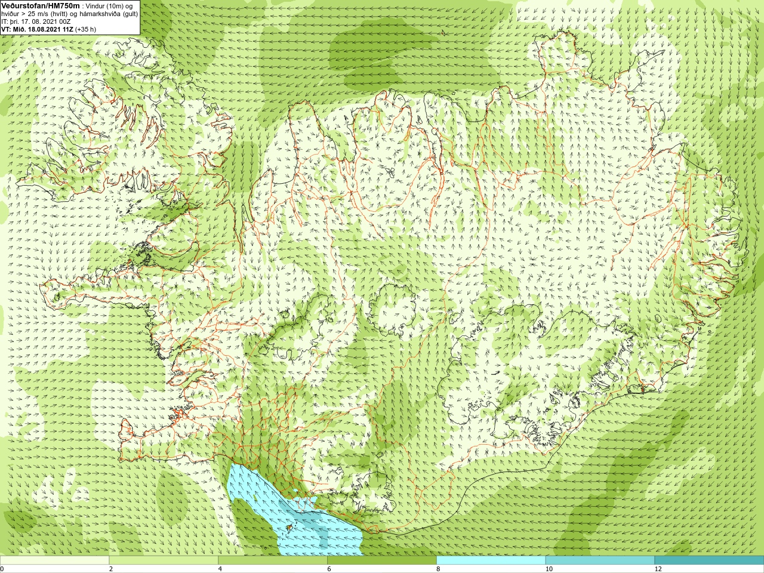764x573 pixels.
Task: Click the scale label '6'
Action: 329,569
